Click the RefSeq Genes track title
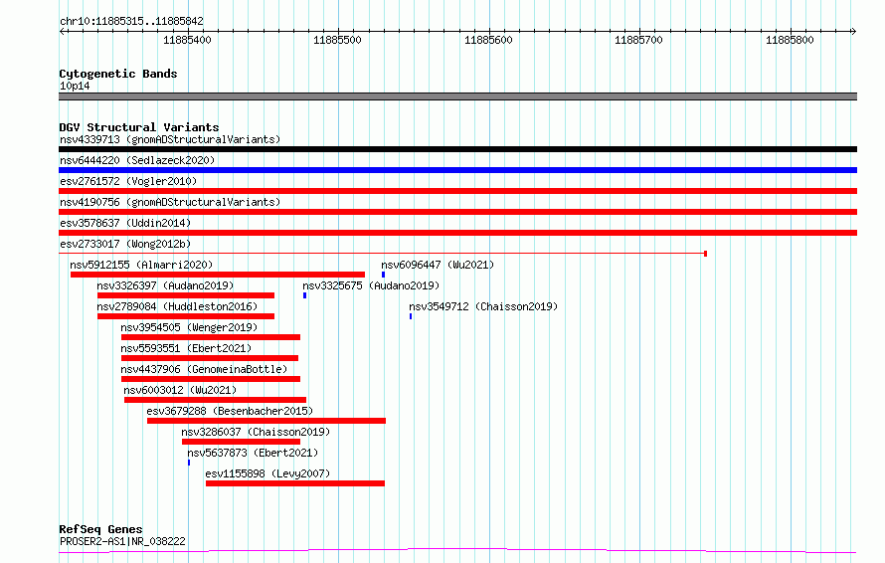The width and height of the screenshot is (885, 563). [100, 530]
